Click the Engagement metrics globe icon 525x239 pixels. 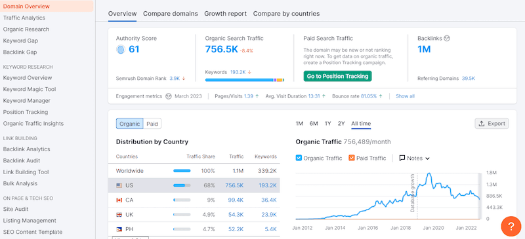coord(169,96)
